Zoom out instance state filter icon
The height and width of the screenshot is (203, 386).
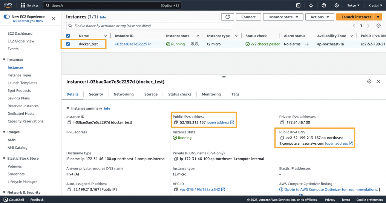pos(197,44)
